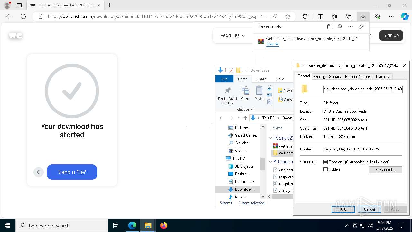The height and width of the screenshot is (232, 412).
Task: Open Edge Collections icon
Action: coord(349,16)
